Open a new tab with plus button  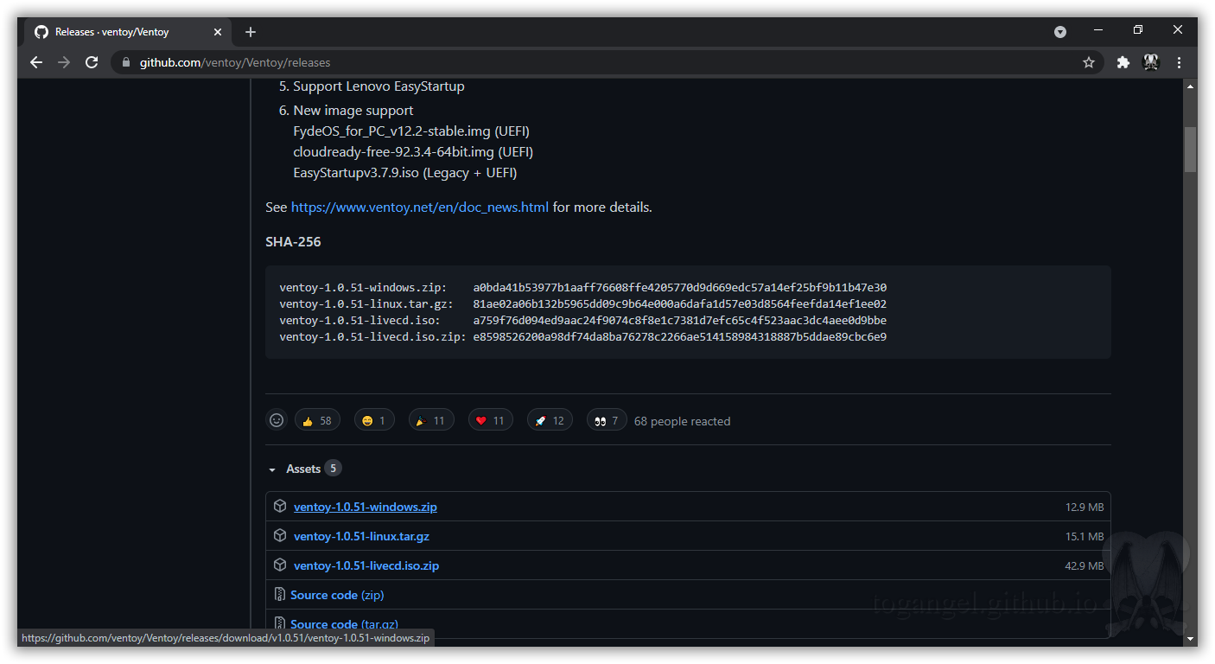pyautogui.click(x=251, y=32)
